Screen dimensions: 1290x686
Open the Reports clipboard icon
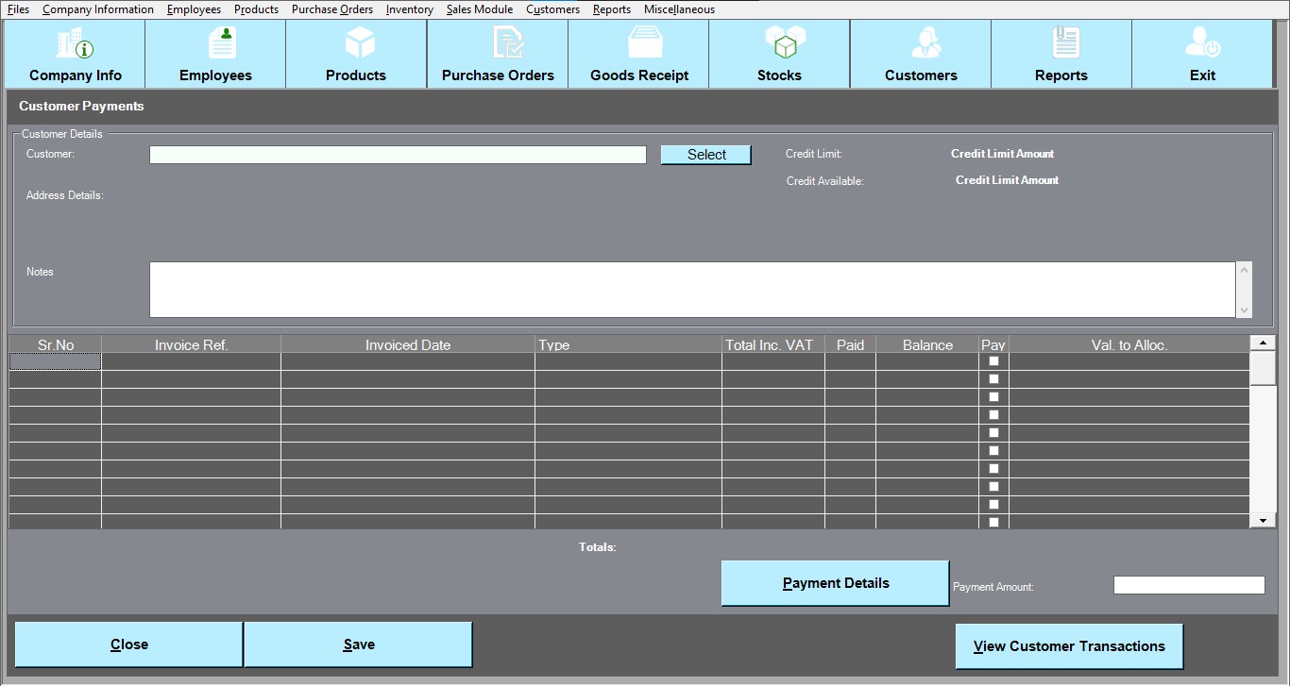pos(1065,43)
